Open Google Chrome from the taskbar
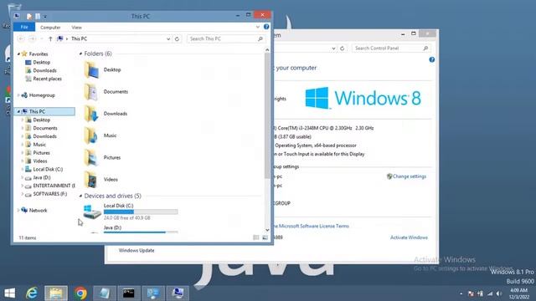 80,293
